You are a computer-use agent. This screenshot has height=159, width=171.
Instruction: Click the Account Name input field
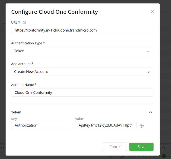(x=82, y=93)
